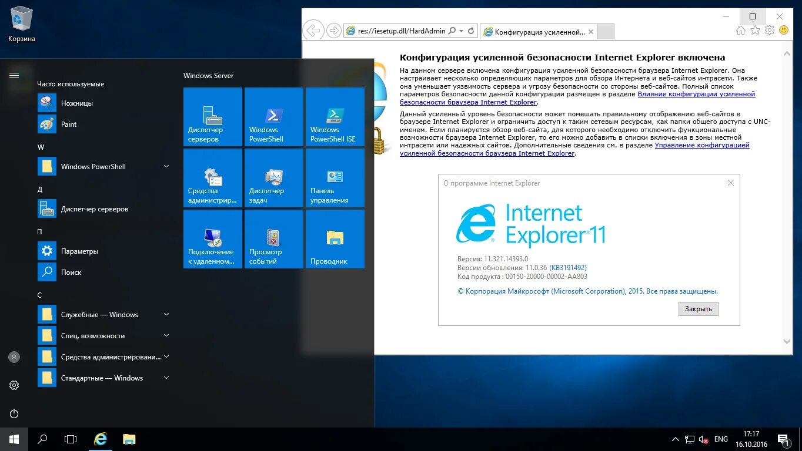
Task: Open the Windows PowerShell tile
Action: [x=274, y=117]
